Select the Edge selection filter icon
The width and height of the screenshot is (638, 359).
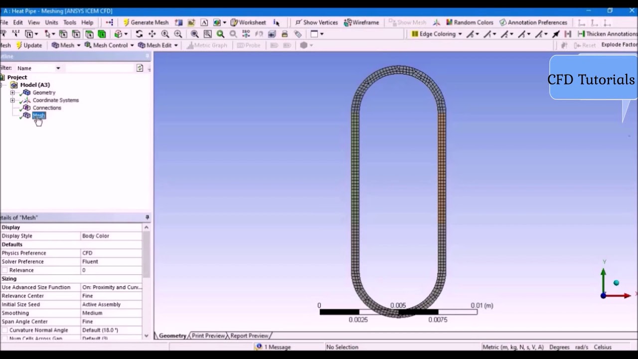pyautogui.click(x=76, y=34)
